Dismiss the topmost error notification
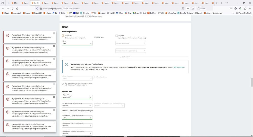 pos(54,33)
